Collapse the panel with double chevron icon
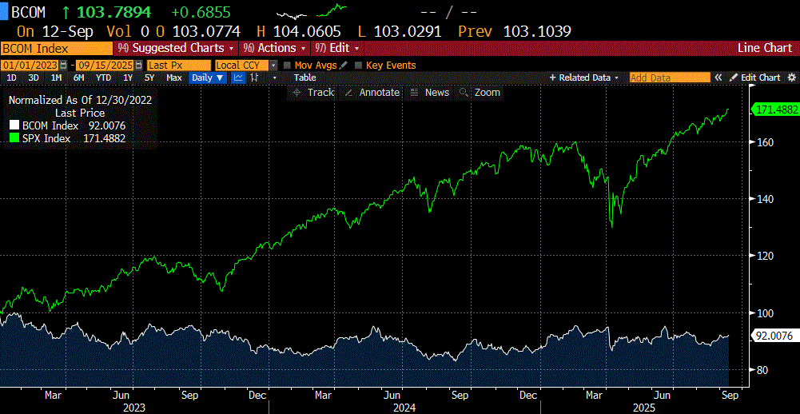The width and height of the screenshot is (800, 414). 718,78
